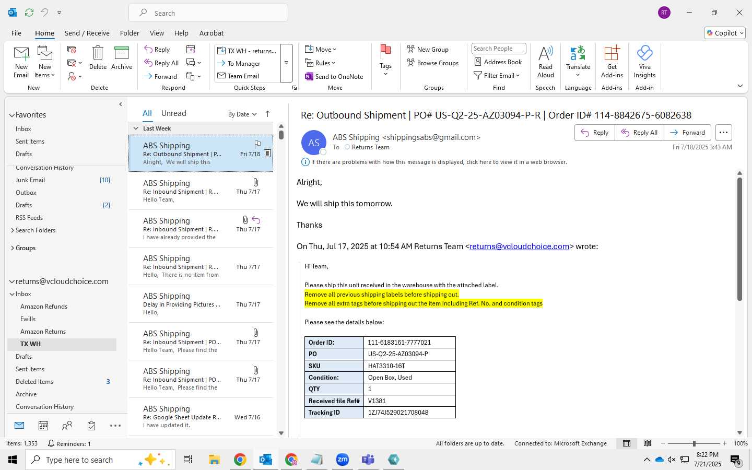This screenshot has height=470, width=752.
Task: Click the zoom slider handle
Action: pos(694,443)
